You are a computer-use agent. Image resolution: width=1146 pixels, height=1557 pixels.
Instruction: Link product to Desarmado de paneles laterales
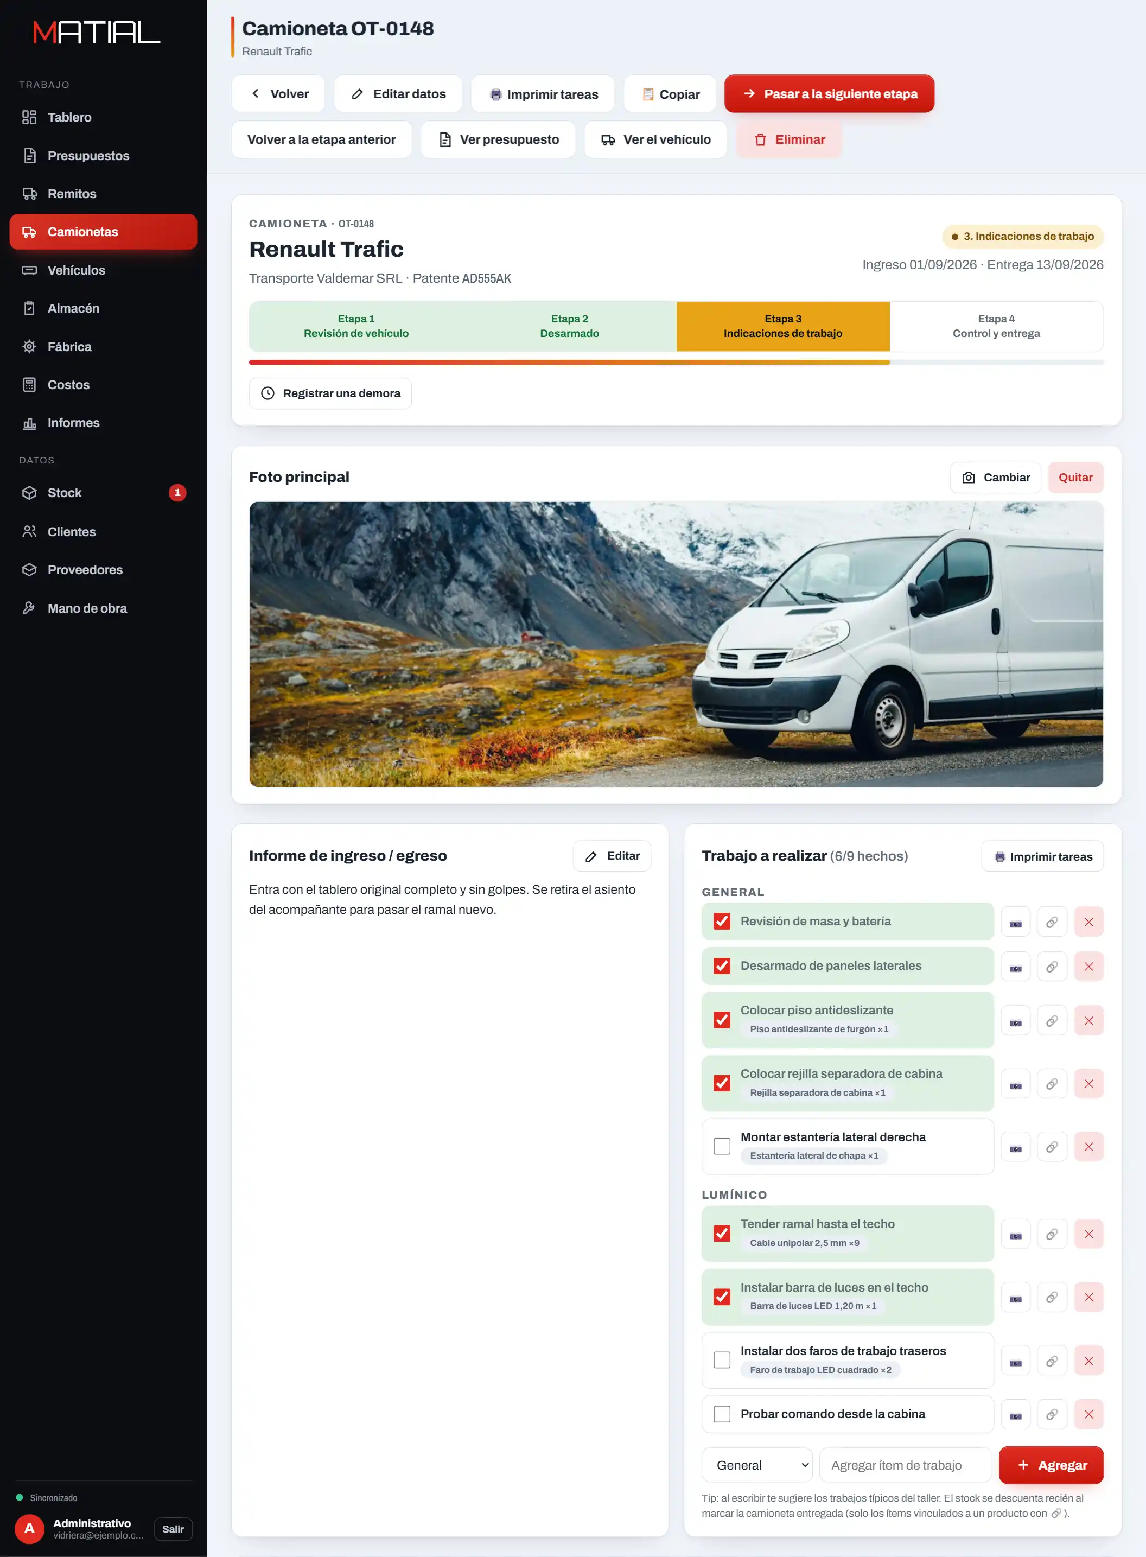1052,967
